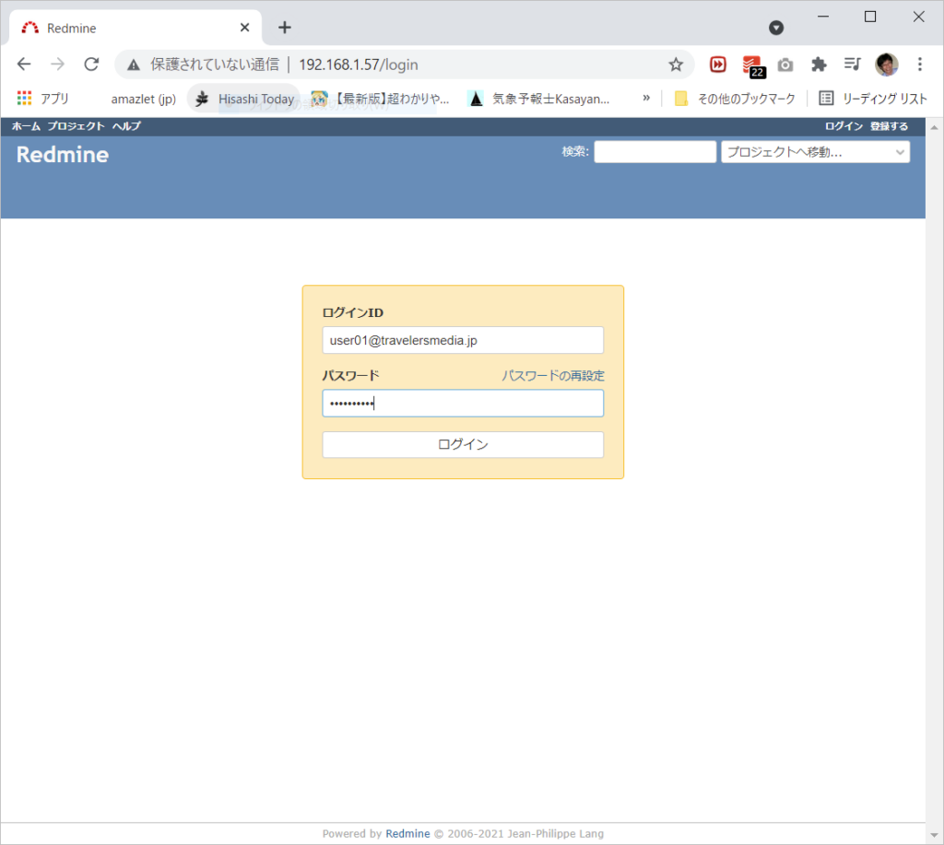944x845 pixels.
Task: Click the user profile avatar
Action: pos(886,65)
